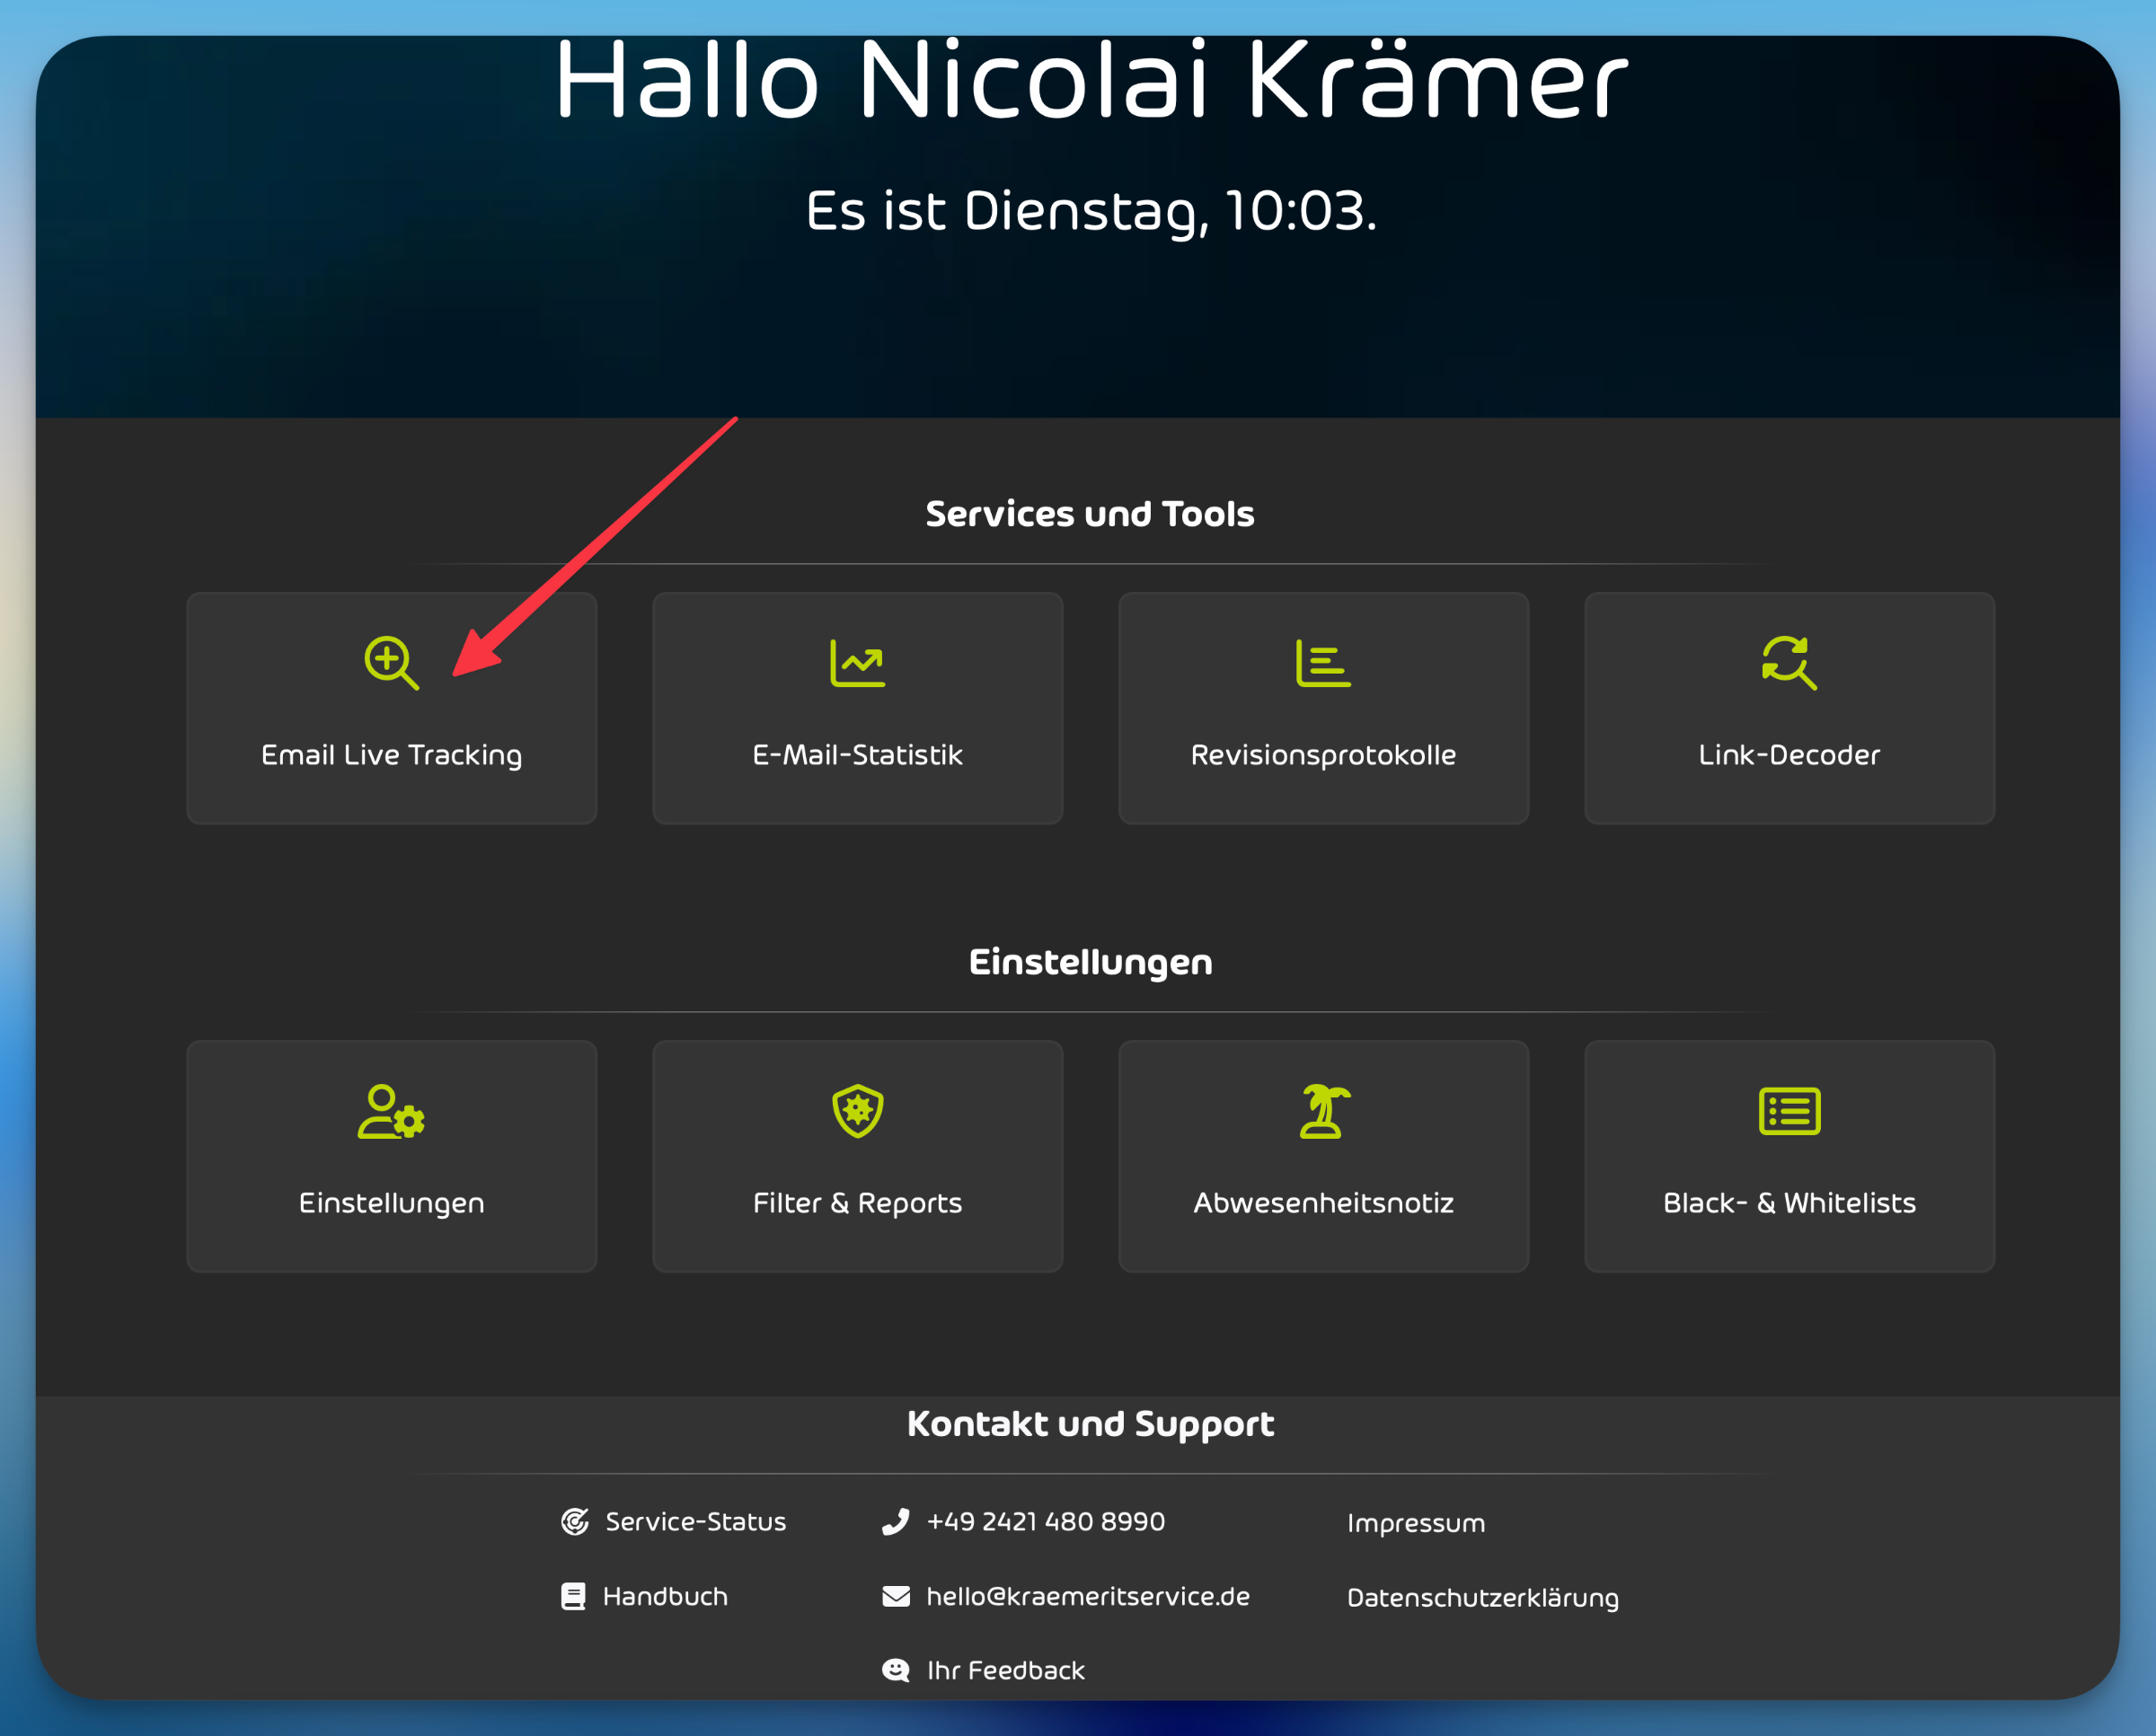
Task: Click the Handbuch book icon
Action: coord(573,1596)
